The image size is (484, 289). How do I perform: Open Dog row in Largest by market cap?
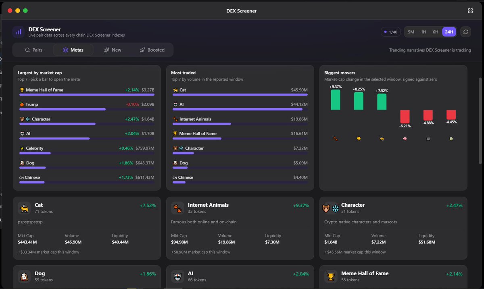[87, 165]
